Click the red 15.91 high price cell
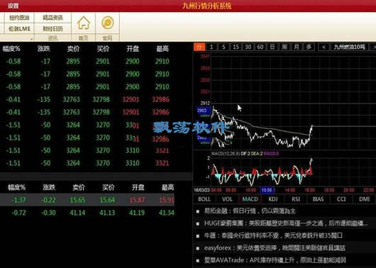This screenshot has height=268, width=376. coord(167,200)
